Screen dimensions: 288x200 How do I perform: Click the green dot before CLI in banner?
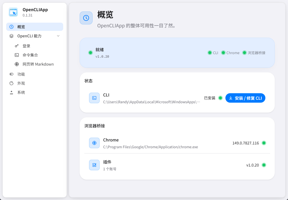coord(210,53)
